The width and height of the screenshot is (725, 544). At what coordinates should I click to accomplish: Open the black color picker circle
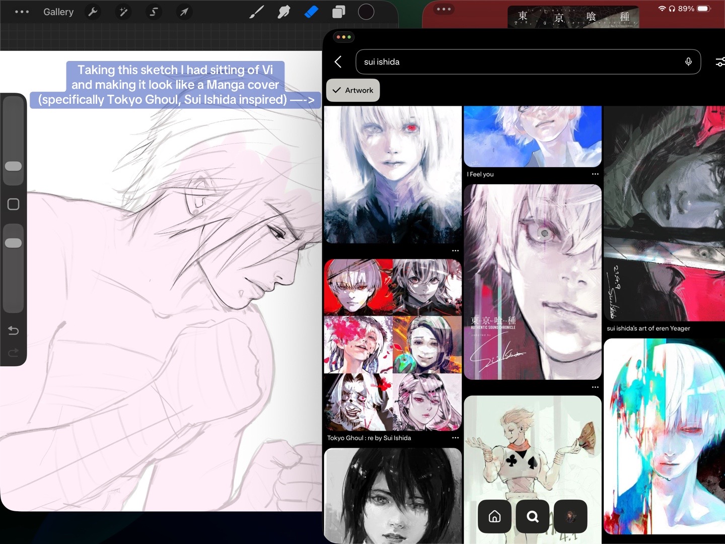[x=366, y=12]
